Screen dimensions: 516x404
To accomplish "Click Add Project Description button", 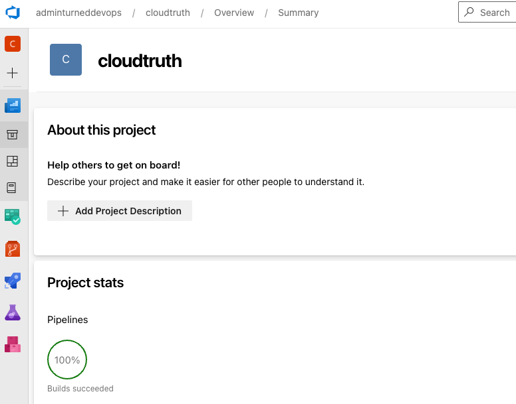I will 120,211.
